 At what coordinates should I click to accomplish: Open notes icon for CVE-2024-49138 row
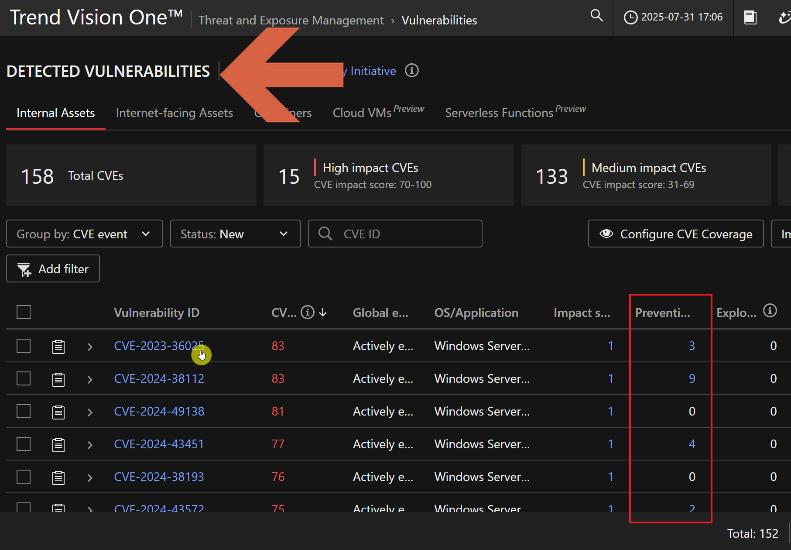[58, 412]
